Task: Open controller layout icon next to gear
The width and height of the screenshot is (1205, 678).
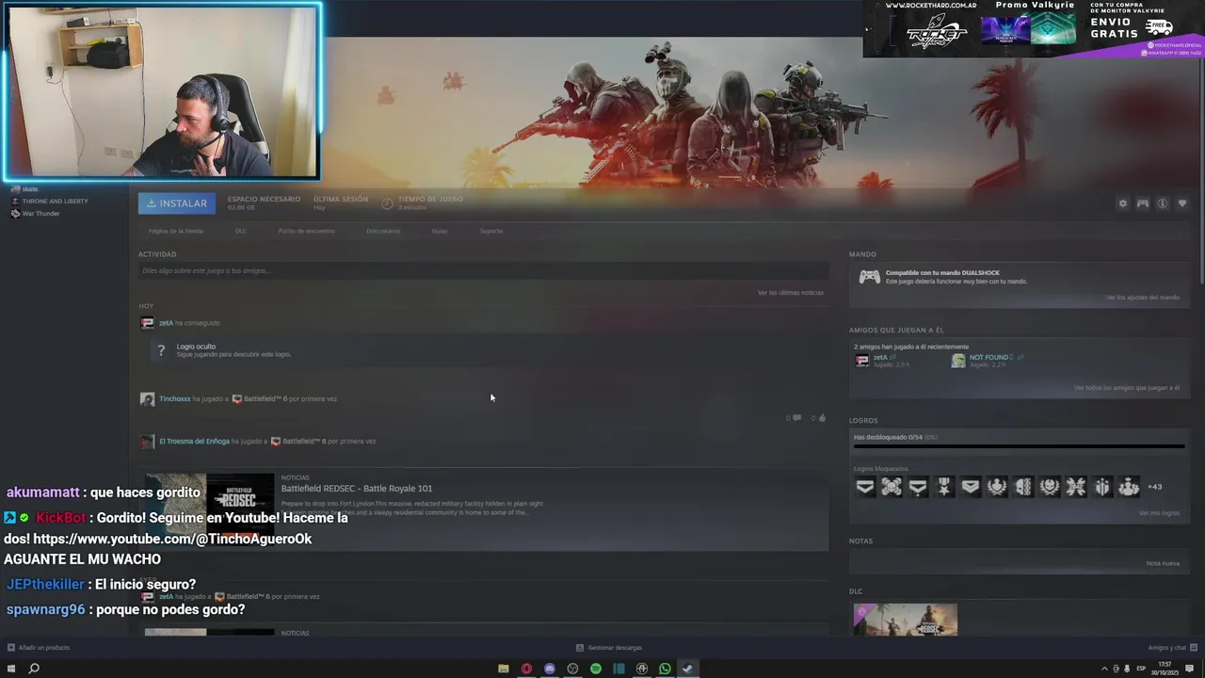Action: [1142, 203]
